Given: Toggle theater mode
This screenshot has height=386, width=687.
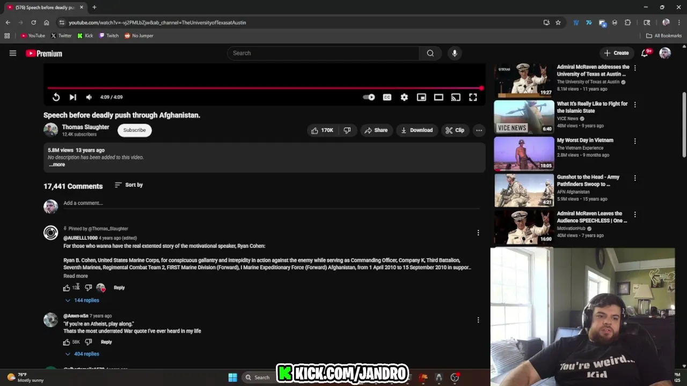Looking at the screenshot, I should coord(438,97).
